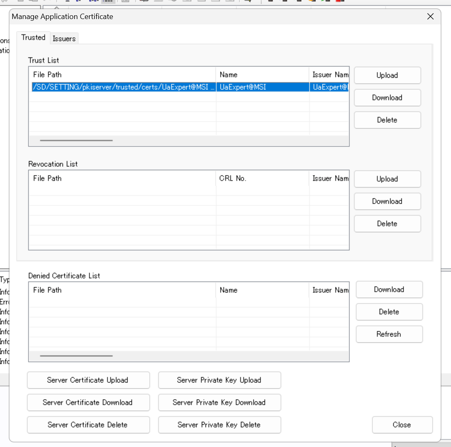Click the Close button at bottom right
Screen dimensions: 451x447
click(x=402, y=425)
